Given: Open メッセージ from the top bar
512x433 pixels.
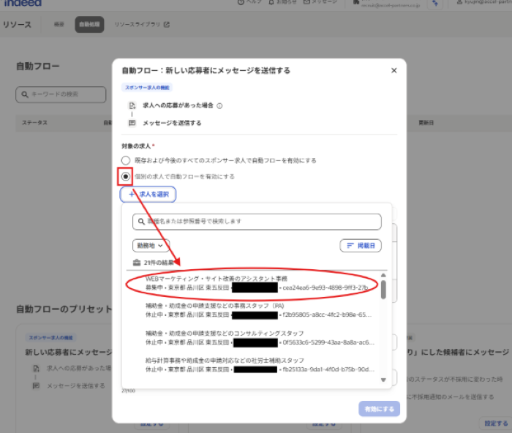Looking at the screenshot, I should pyautogui.click(x=306, y=3).
